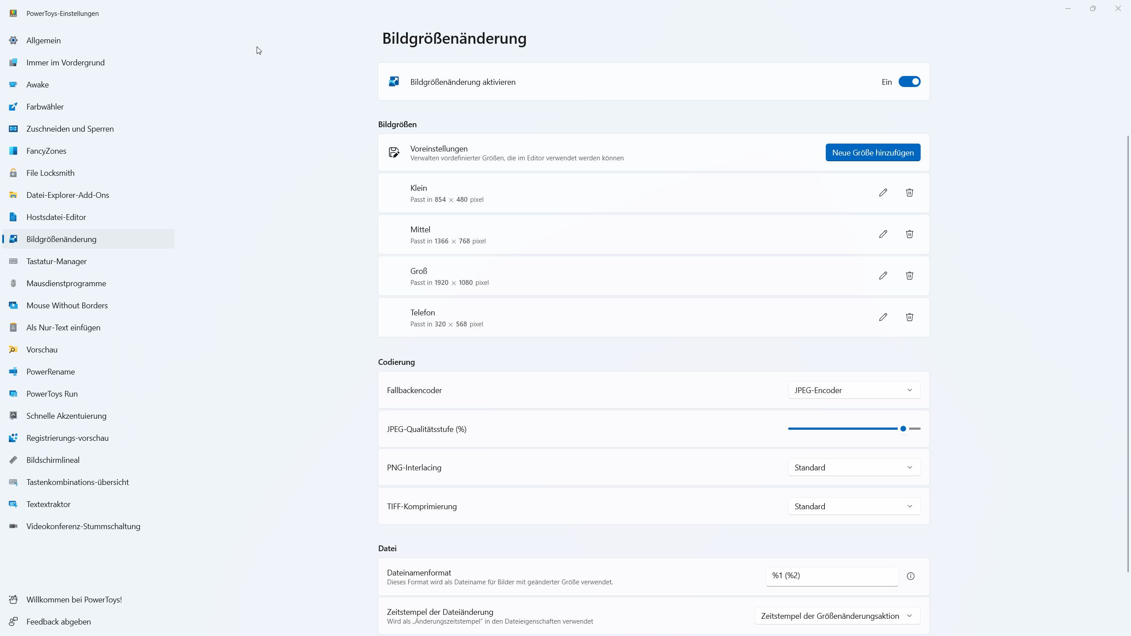This screenshot has height=636, width=1131.
Task: Open the Tastatur-Manager page
Action: pyautogui.click(x=56, y=261)
